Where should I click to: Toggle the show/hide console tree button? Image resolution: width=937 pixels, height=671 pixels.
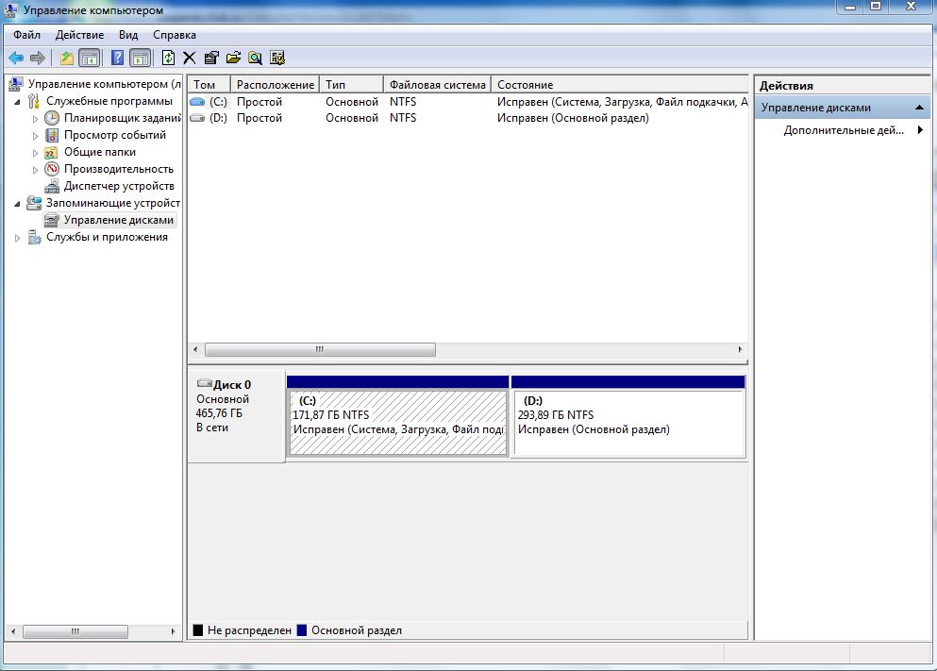[x=90, y=58]
